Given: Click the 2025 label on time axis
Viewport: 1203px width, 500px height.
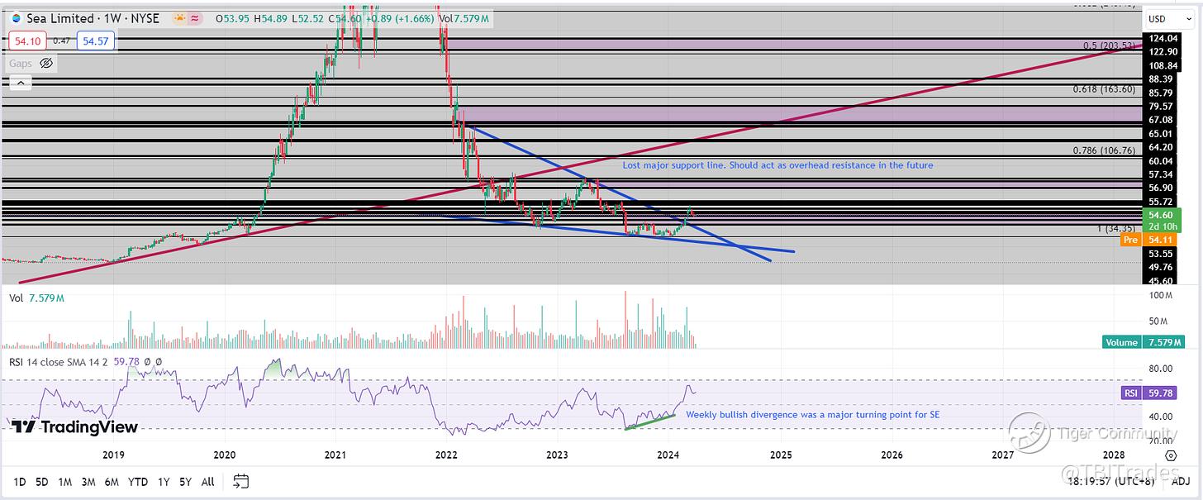Looking at the screenshot, I should tap(781, 455).
